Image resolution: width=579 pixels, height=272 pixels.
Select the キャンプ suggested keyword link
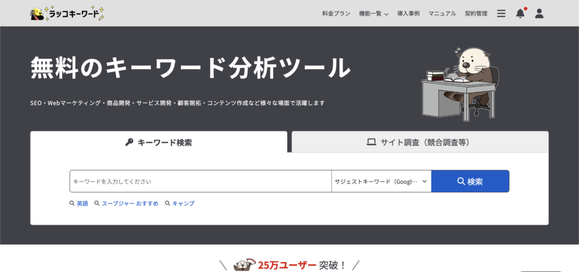coord(183,204)
